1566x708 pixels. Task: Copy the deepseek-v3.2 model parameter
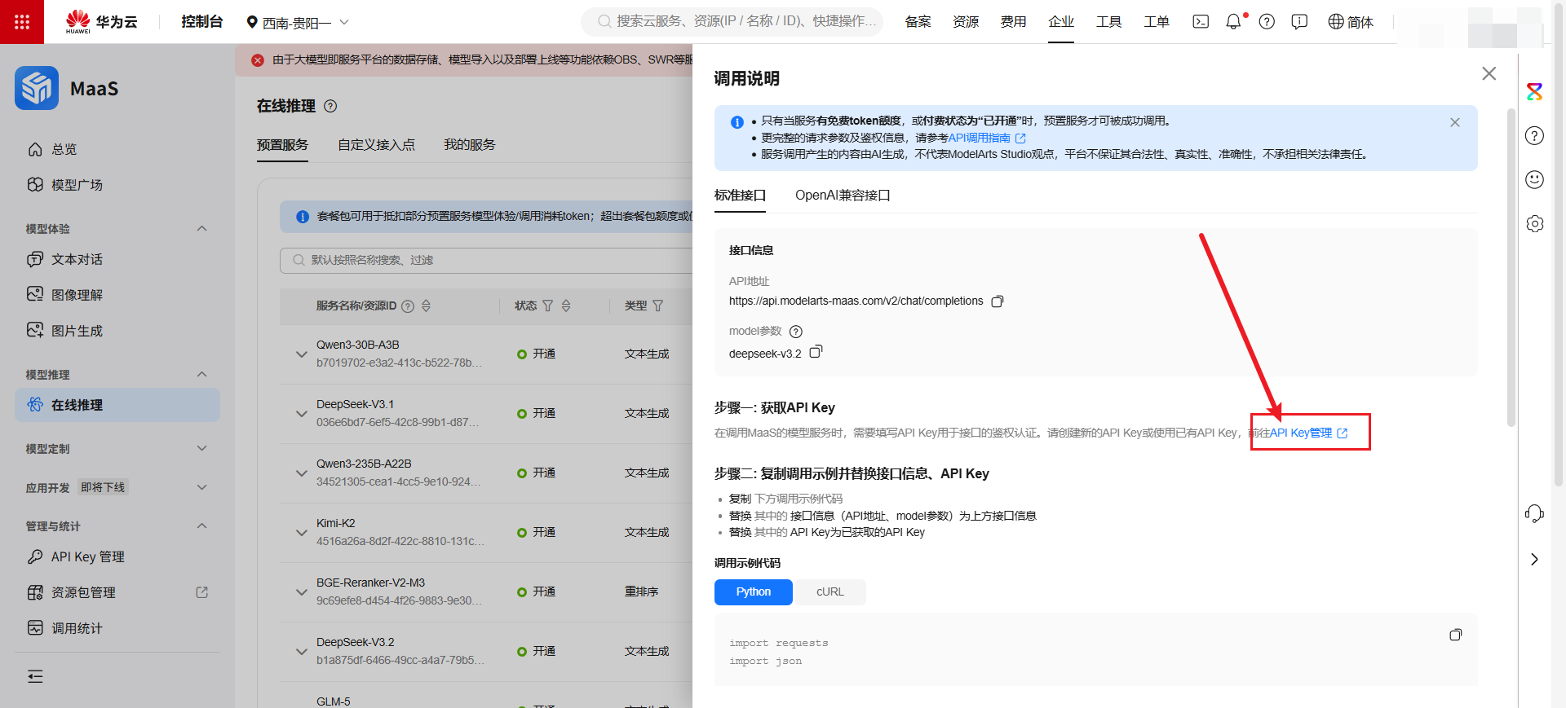(816, 351)
